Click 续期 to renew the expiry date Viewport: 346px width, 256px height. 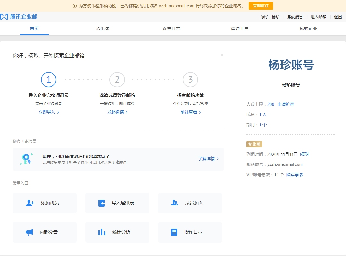[x=304, y=154]
